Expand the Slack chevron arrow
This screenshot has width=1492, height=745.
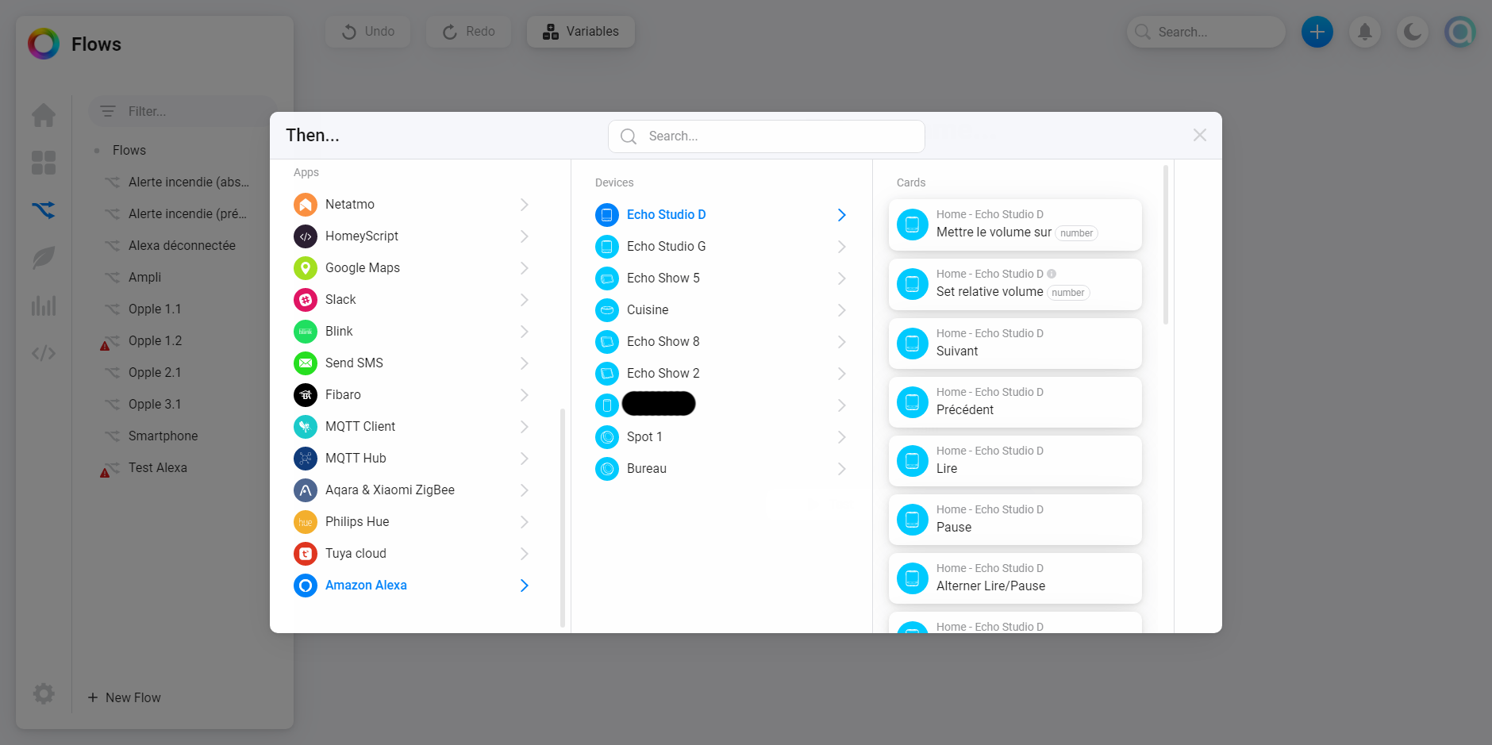tap(525, 300)
